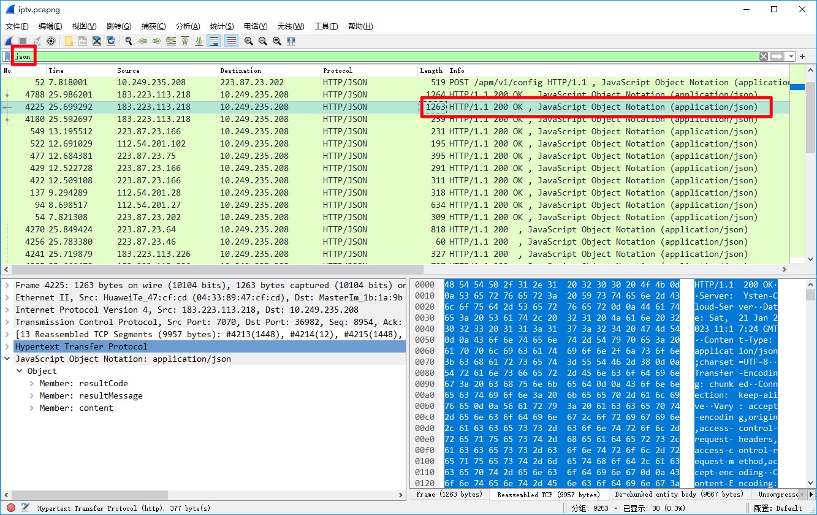The width and height of the screenshot is (817, 515).
Task: Open the 分析(A) menu
Action: point(188,26)
